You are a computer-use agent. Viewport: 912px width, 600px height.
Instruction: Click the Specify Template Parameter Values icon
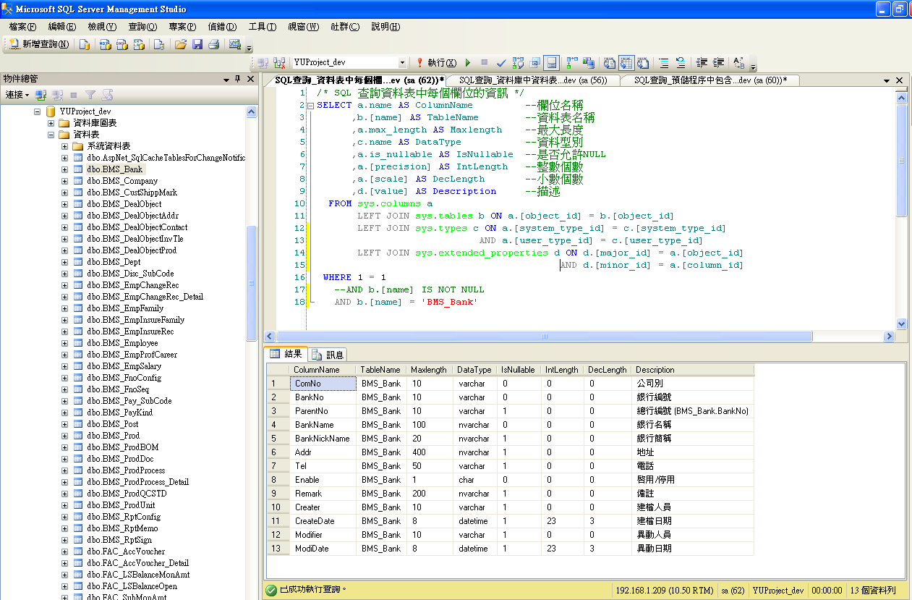[739, 63]
